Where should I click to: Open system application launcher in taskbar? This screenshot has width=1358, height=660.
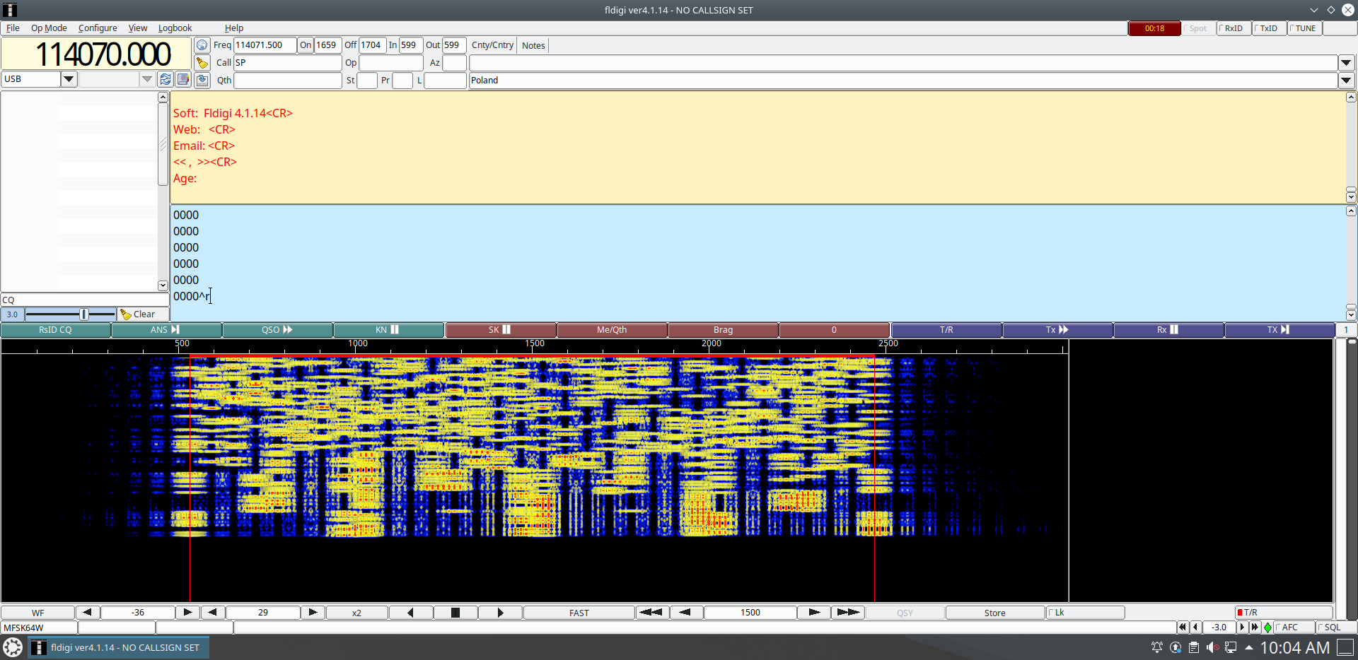(13, 647)
